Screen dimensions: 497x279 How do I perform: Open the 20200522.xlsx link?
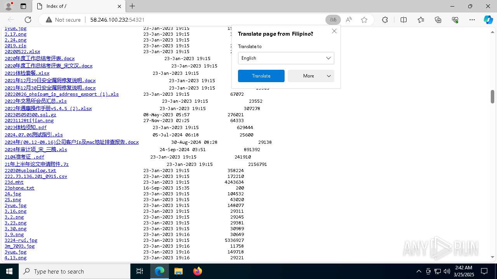pos(23,52)
